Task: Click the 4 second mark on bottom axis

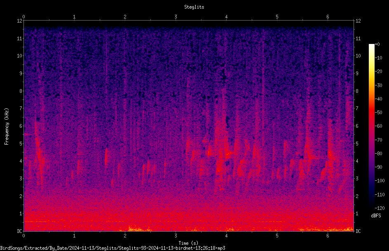Action: click(x=226, y=236)
